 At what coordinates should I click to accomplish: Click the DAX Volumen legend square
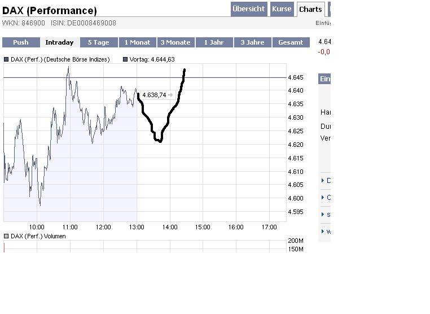pyautogui.click(x=7, y=236)
